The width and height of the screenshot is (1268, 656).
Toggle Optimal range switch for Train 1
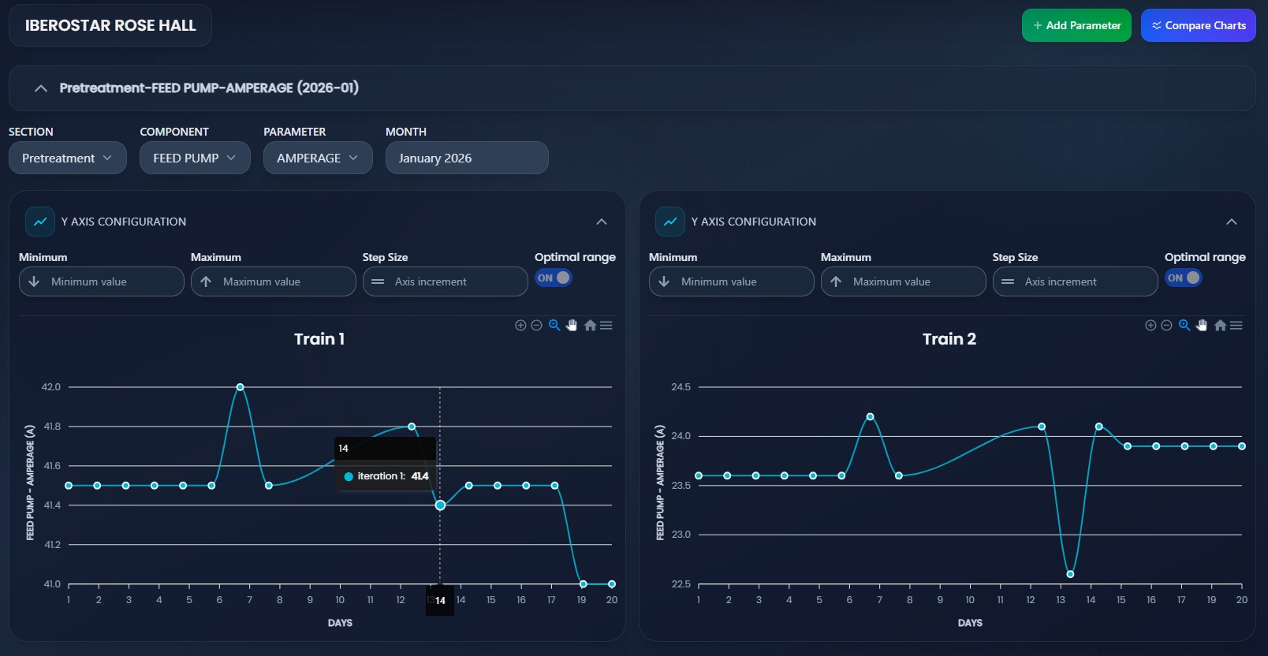[554, 278]
